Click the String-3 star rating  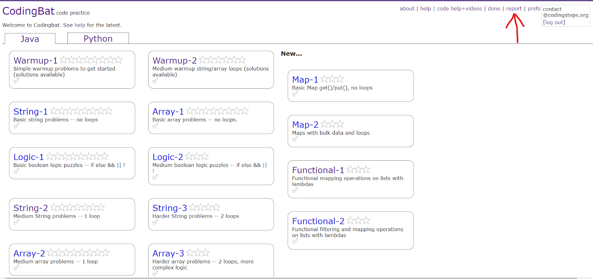[x=205, y=207]
